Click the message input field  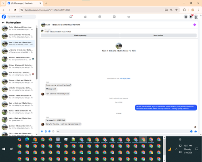[122, 131]
